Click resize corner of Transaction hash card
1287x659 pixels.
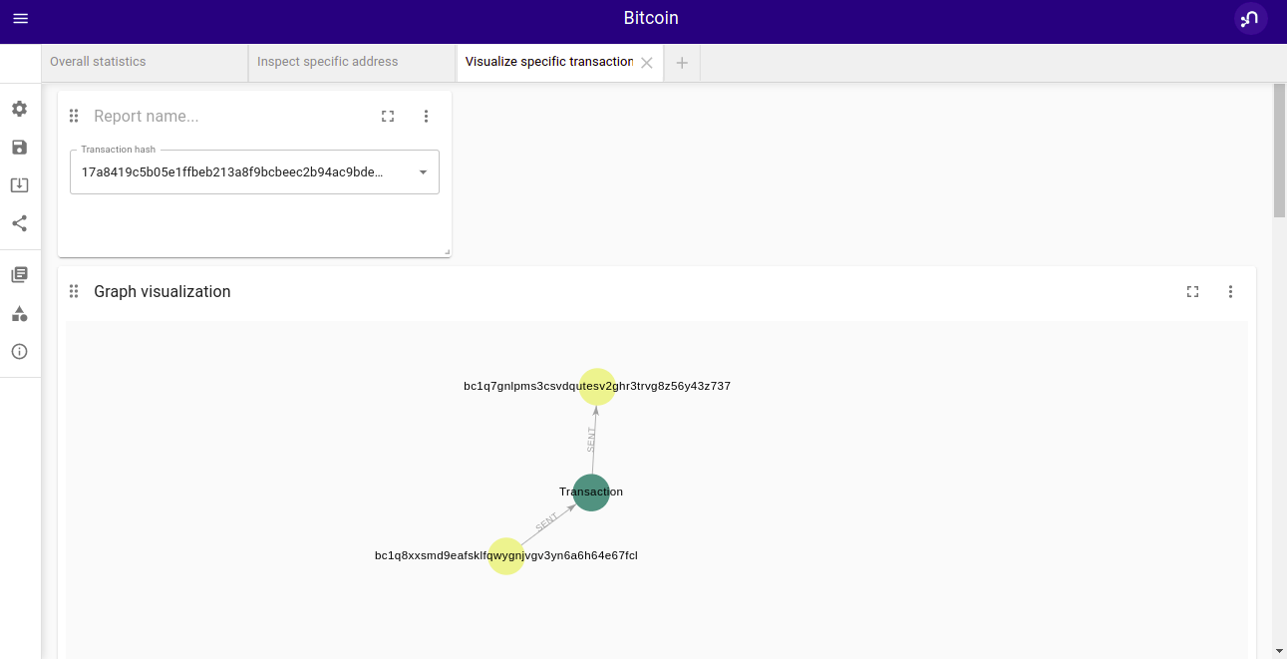pyautogui.click(x=446, y=251)
